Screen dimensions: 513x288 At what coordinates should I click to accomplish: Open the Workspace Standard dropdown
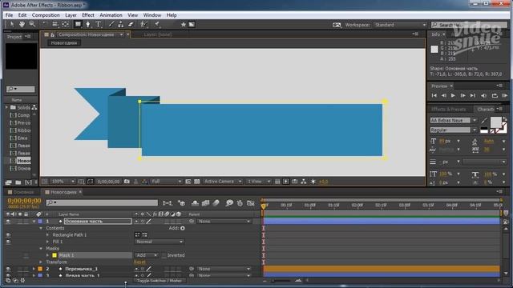point(401,25)
